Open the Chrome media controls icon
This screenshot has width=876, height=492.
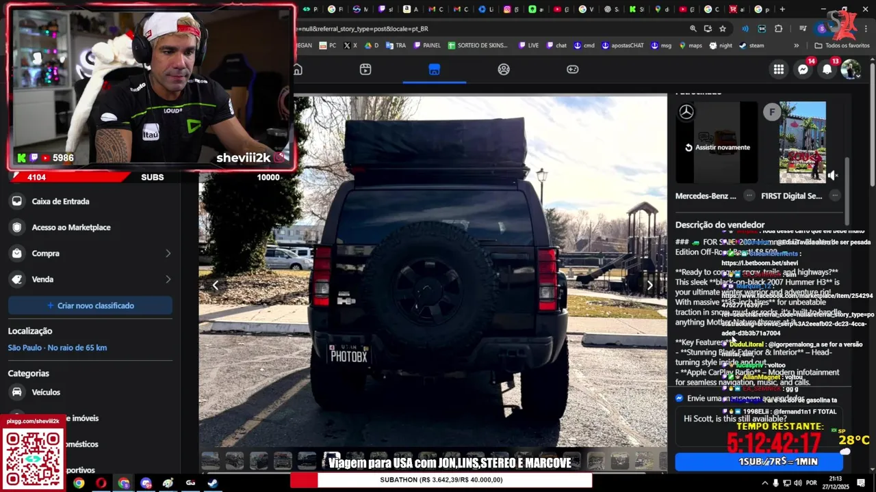(x=803, y=29)
